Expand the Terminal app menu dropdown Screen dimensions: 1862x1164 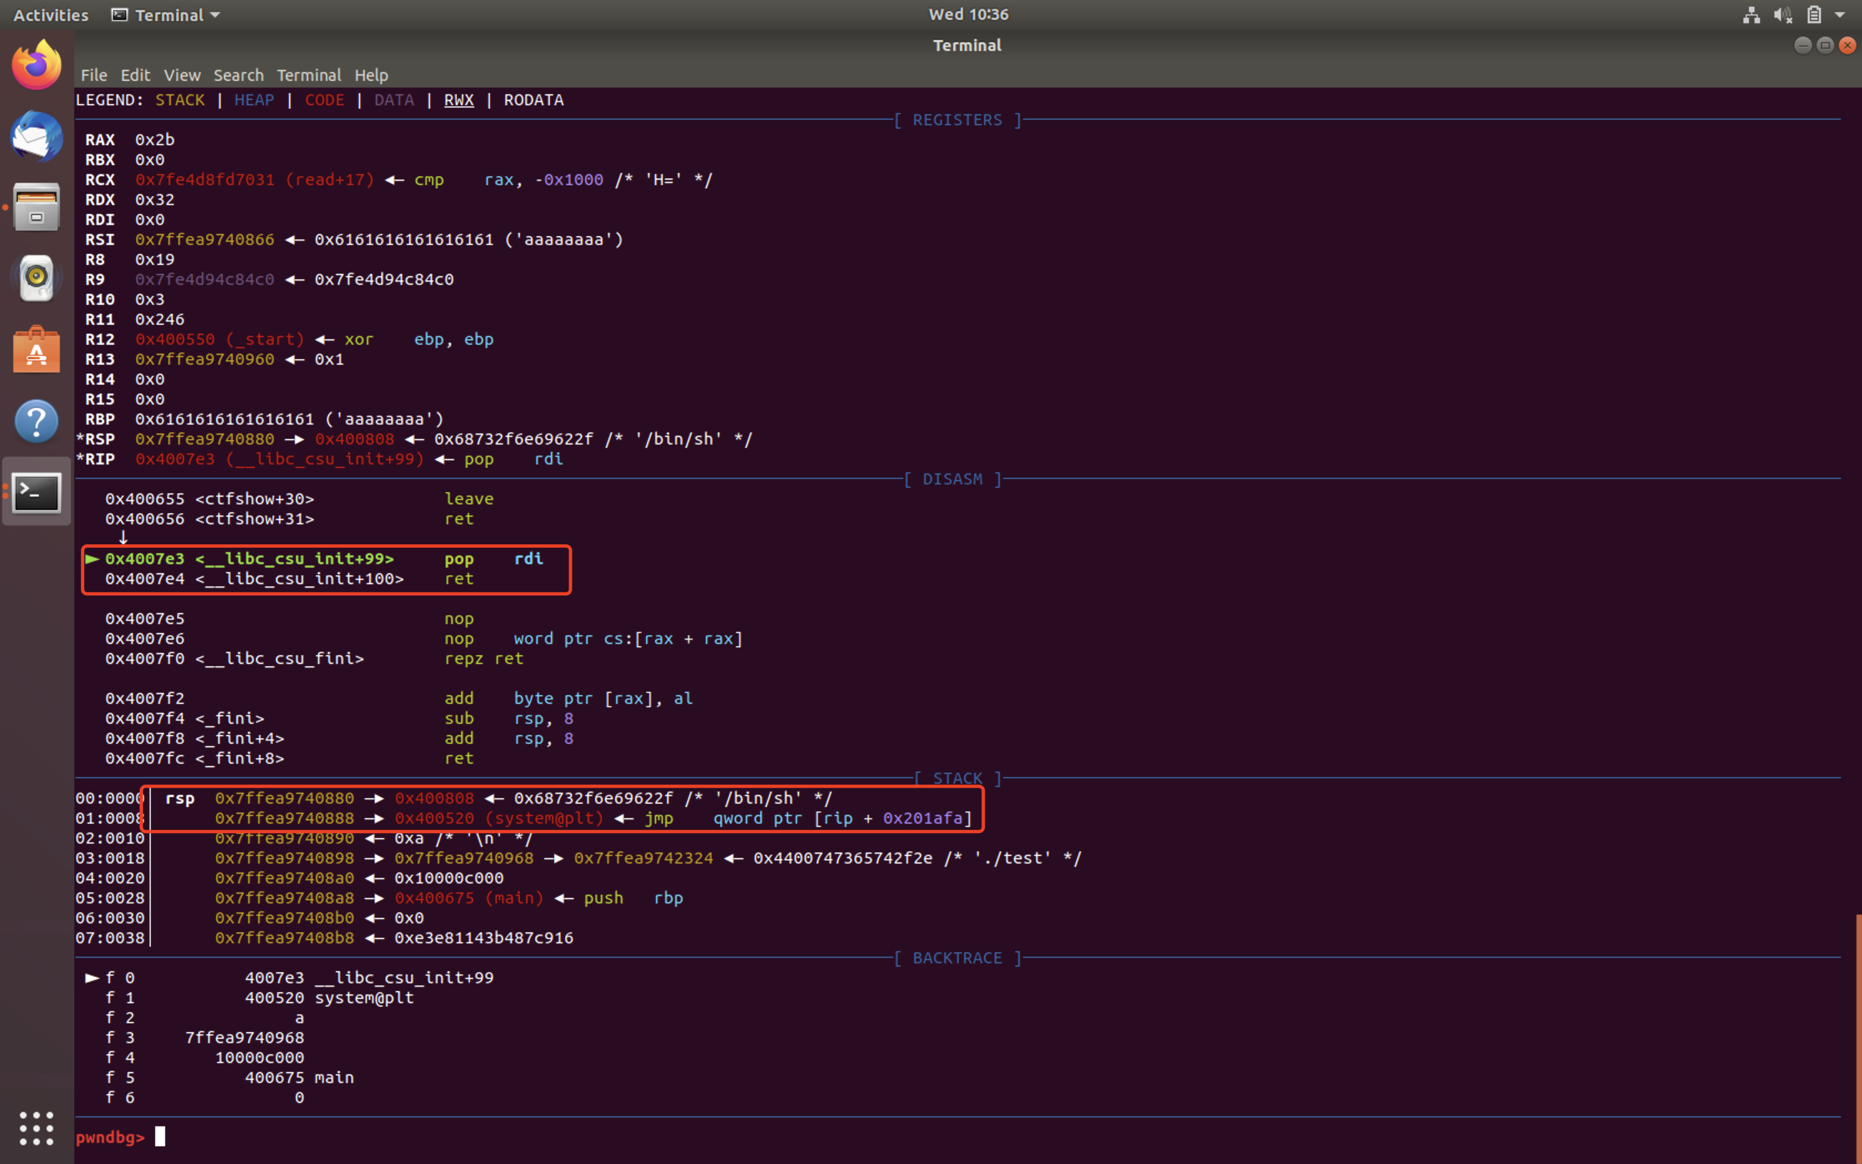click(x=166, y=14)
